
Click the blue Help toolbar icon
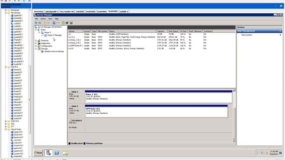54,23
